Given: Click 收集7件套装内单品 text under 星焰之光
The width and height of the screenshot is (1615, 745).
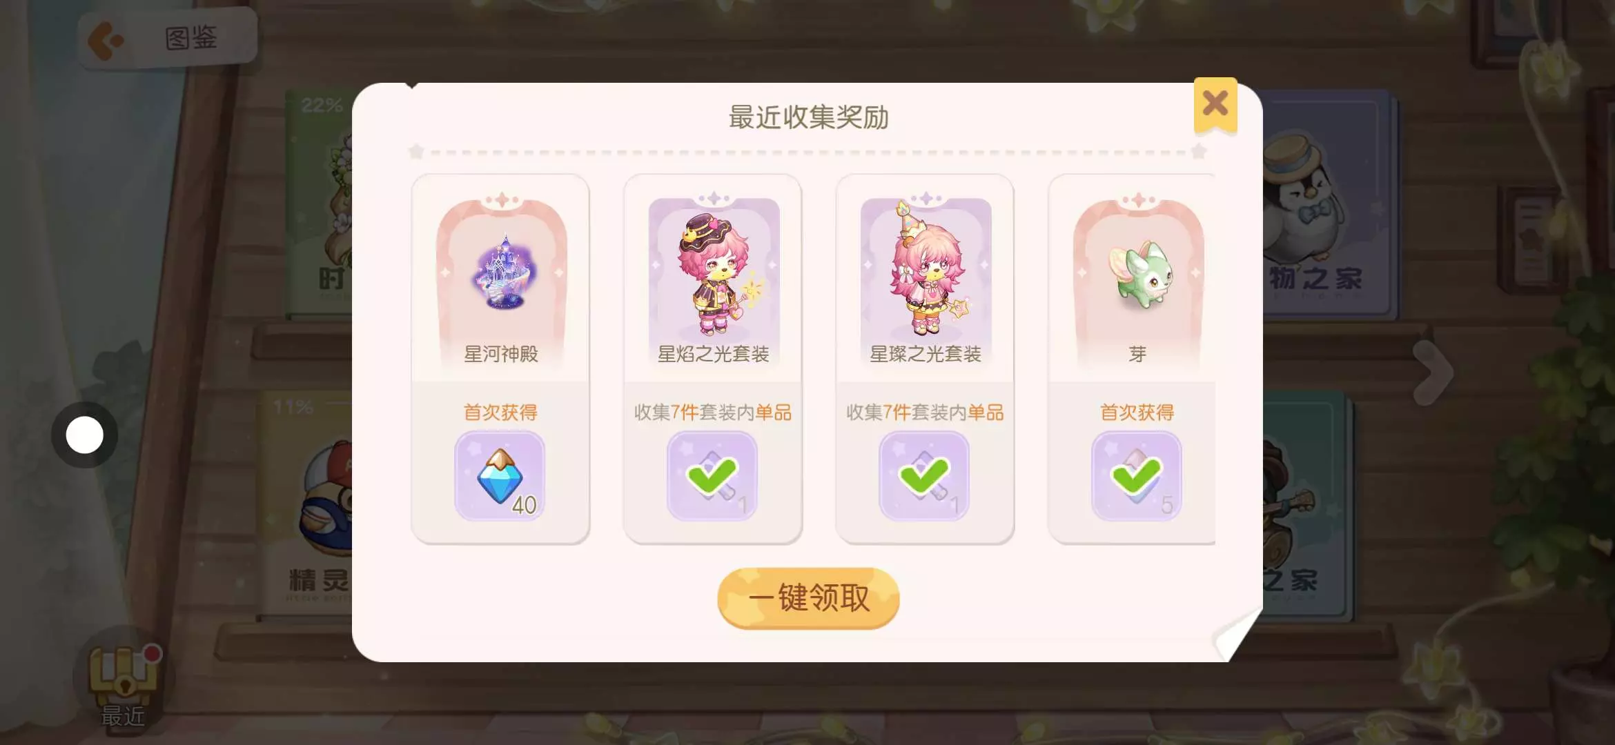Looking at the screenshot, I should 713,413.
